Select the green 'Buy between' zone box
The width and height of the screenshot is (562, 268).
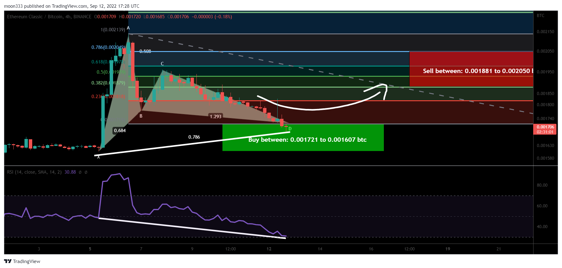(x=303, y=137)
